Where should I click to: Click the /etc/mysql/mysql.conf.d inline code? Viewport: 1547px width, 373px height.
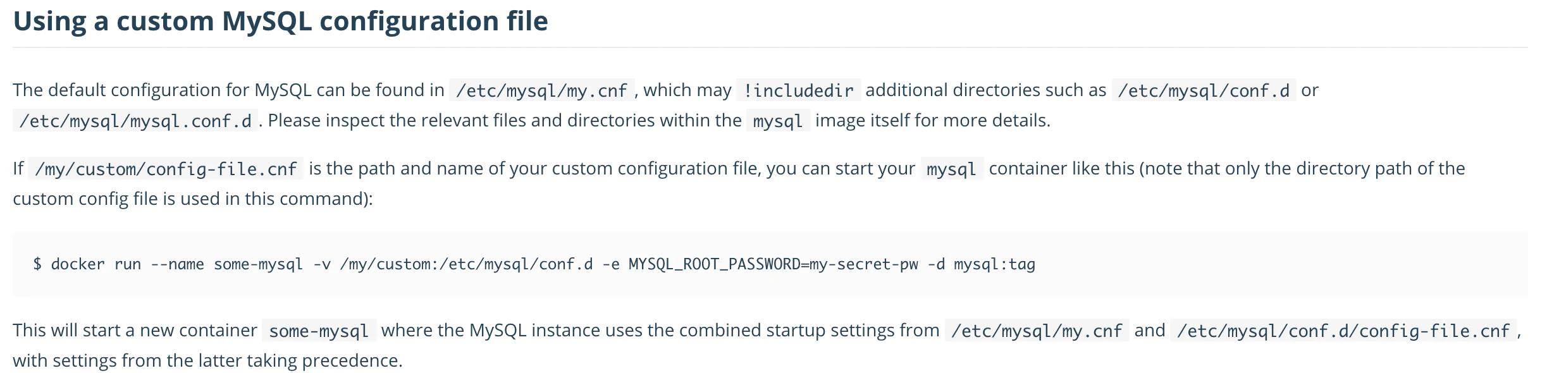click(135, 121)
